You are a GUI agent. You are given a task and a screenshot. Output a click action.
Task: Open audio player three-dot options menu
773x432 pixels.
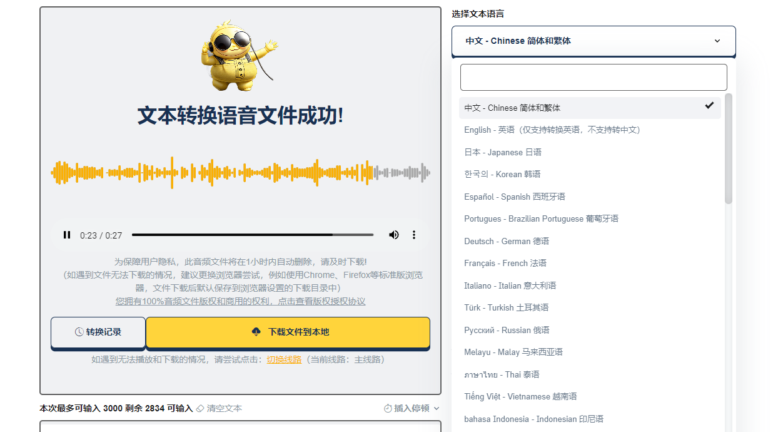click(413, 235)
